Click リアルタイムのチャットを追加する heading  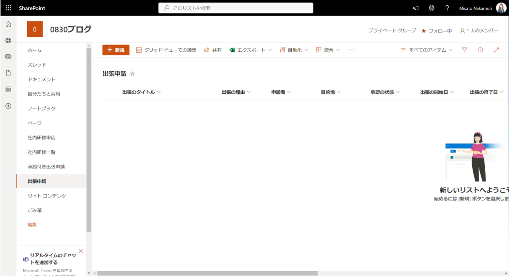click(x=53, y=259)
